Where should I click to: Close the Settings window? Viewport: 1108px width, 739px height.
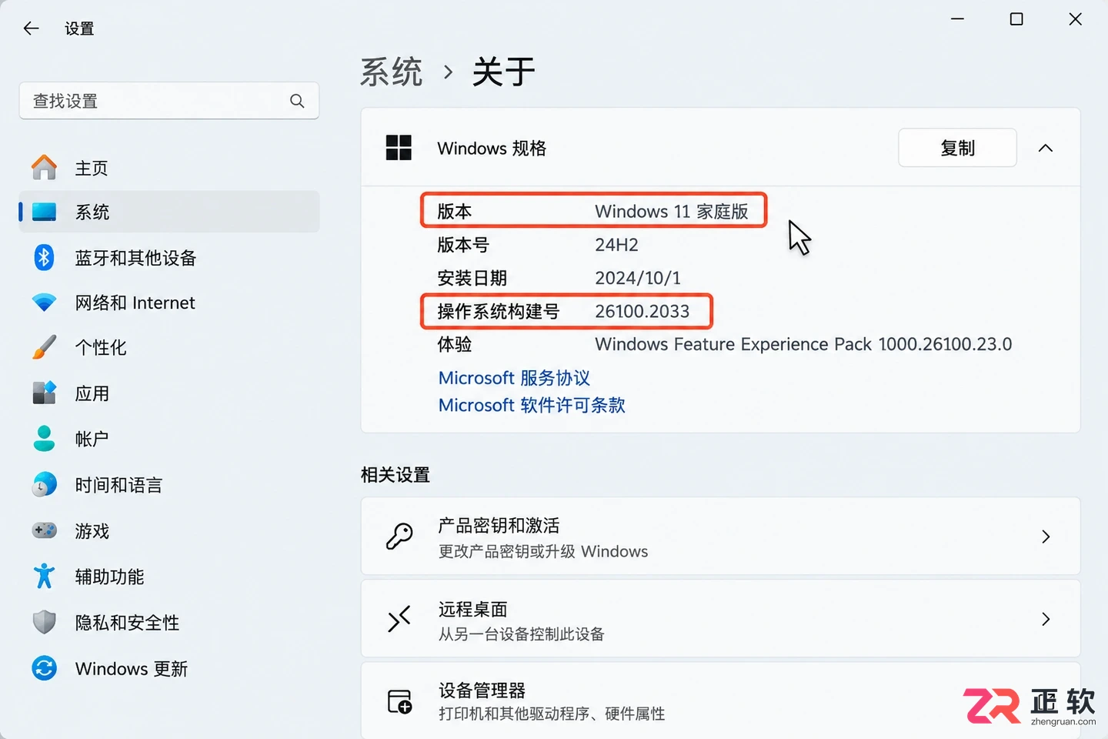[1076, 19]
